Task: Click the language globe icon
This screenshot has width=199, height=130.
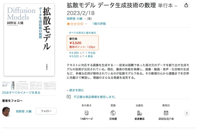Action: (113, 113)
